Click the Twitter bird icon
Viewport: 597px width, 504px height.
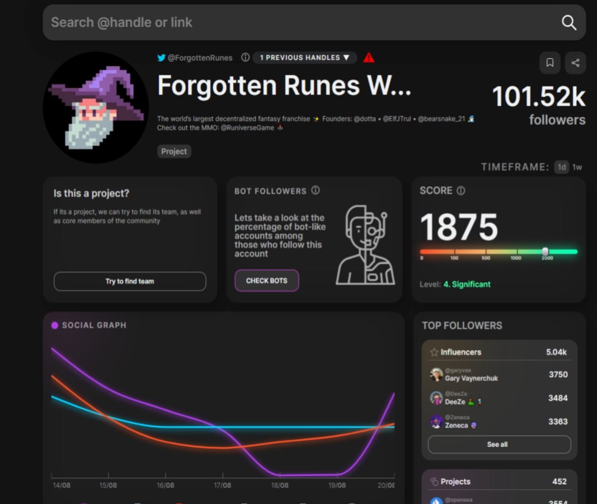[x=161, y=57]
